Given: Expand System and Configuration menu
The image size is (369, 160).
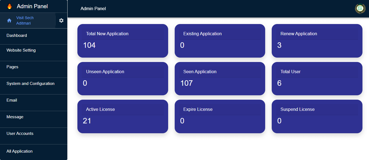Looking at the screenshot, I should pos(31,84).
